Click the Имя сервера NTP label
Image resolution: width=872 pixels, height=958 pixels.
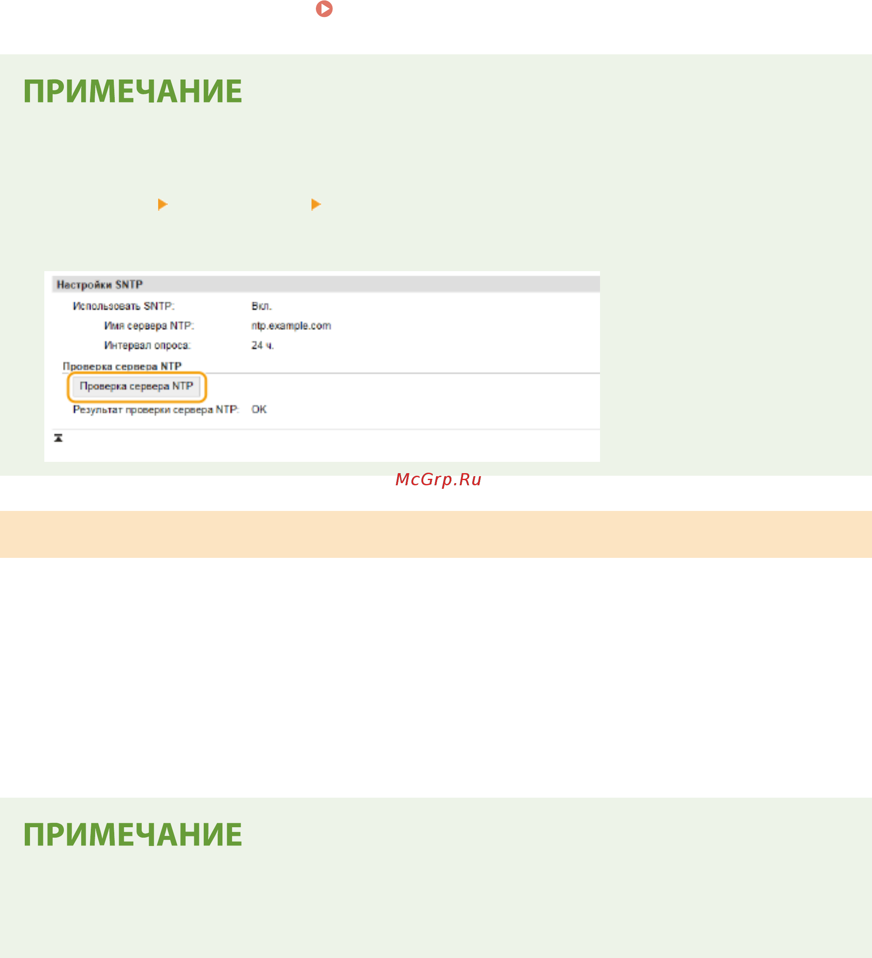click(x=149, y=325)
